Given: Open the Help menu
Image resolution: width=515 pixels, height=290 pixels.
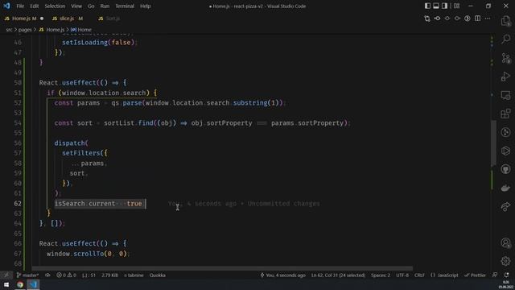Looking at the screenshot, I should point(145,6).
